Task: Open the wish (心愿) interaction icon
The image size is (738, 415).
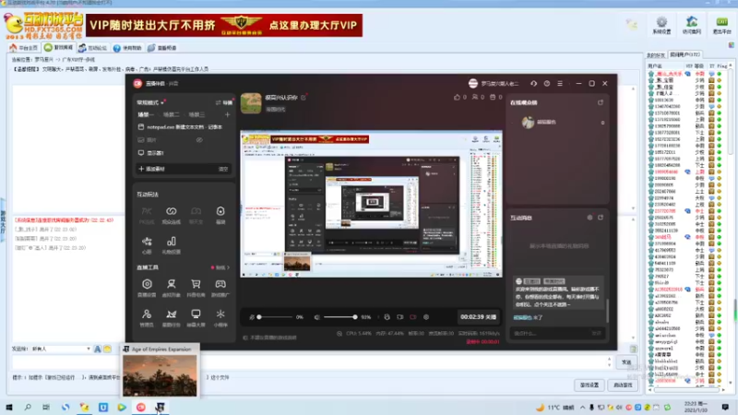Action: point(147,245)
